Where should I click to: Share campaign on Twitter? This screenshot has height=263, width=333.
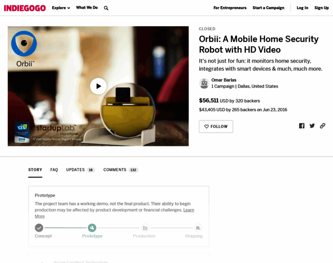(x=312, y=126)
